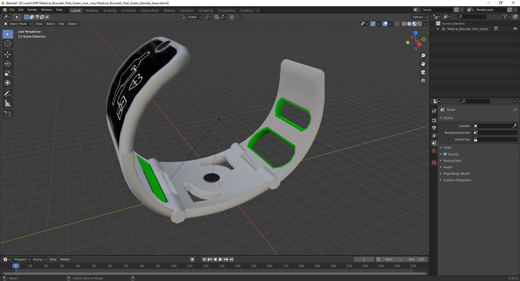The height and width of the screenshot is (281, 520).
Task: Select the Measure ruler tool
Action: (8, 103)
